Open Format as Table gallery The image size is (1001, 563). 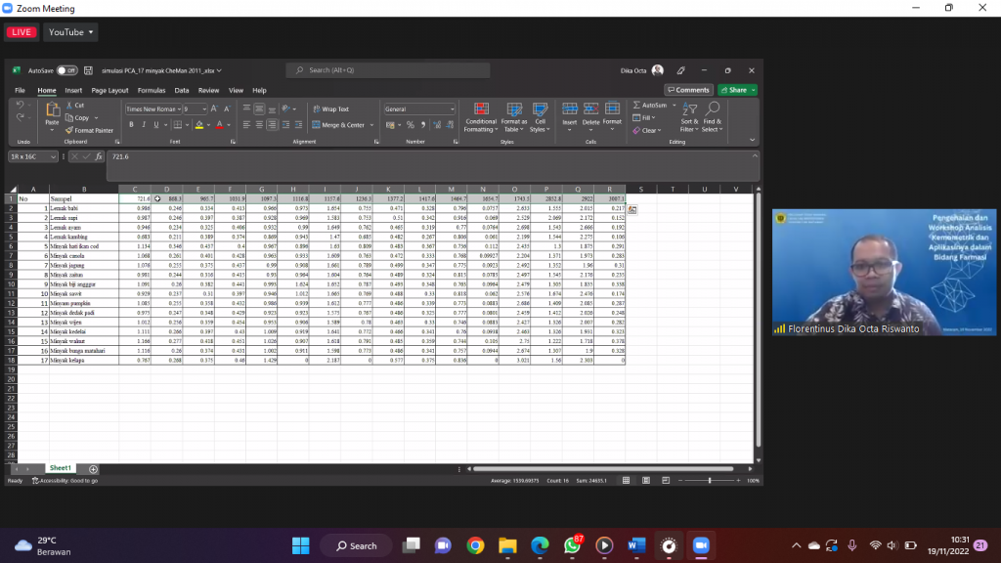coord(514,117)
